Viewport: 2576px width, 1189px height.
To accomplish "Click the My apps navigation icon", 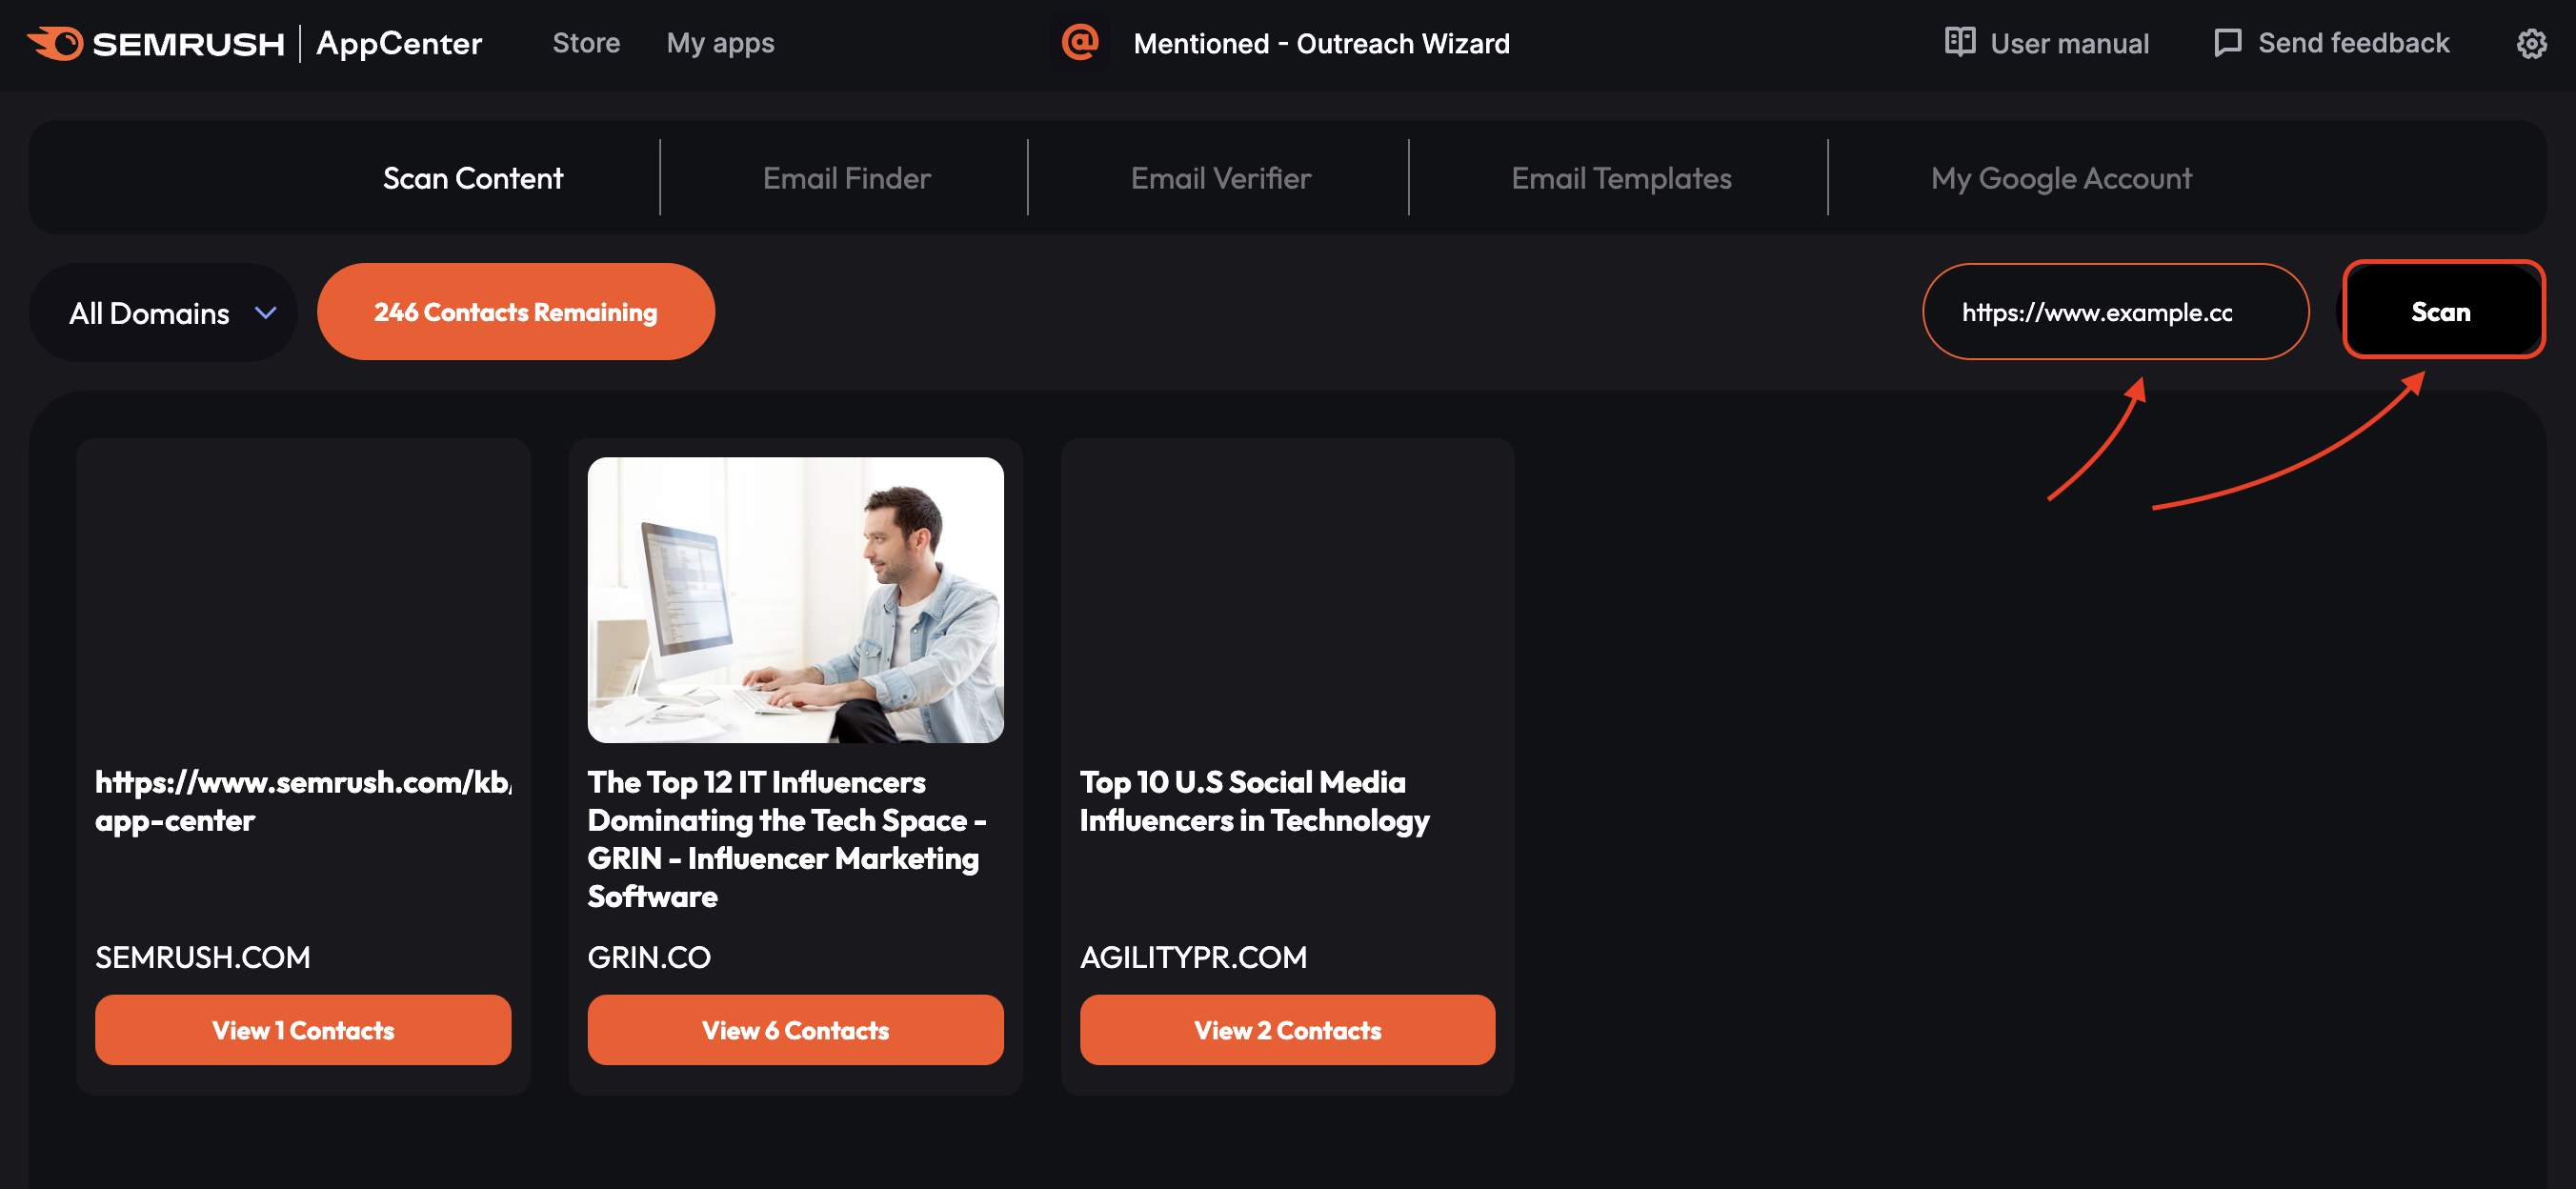I will 719,41.
